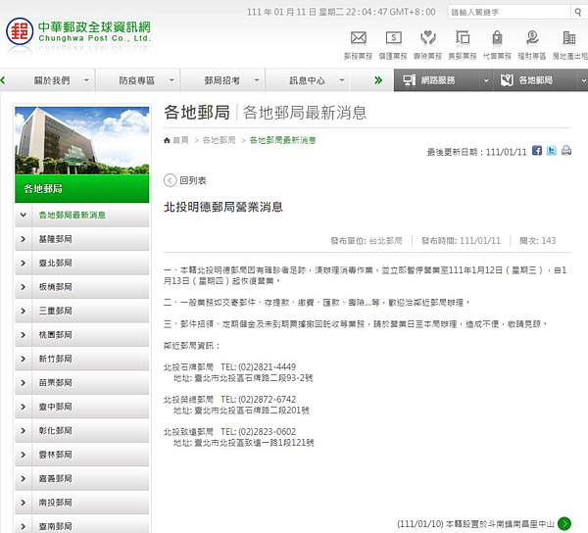588x533 pixels.
Task: Open the 嘉義郵局 sidebar link
Action: point(56,479)
